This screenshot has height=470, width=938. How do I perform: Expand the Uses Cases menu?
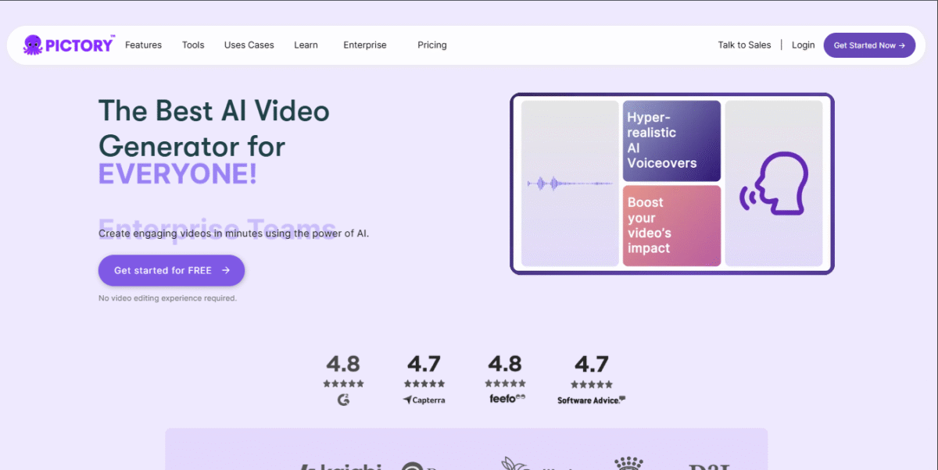click(249, 45)
